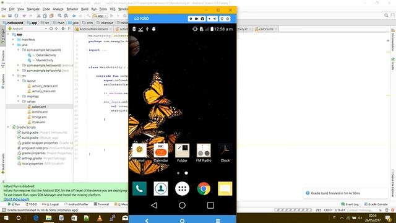The height and width of the screenshot is (223, 396).
Task: Open the Clock app on phone
Action: (225, 153)
